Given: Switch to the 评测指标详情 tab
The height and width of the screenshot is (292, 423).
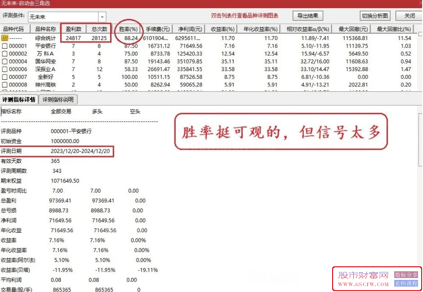Looking at the screenshot, I should (x=19, y=100).
